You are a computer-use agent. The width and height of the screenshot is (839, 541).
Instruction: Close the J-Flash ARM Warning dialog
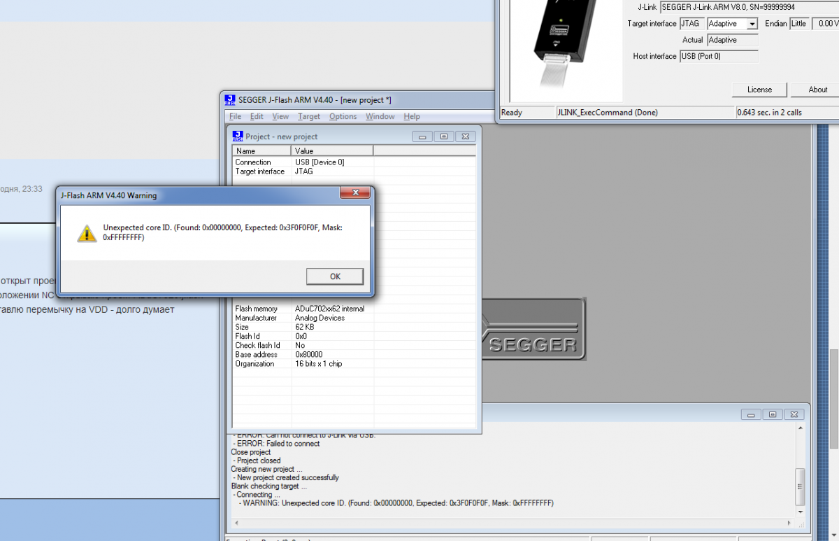pos(355,193)
